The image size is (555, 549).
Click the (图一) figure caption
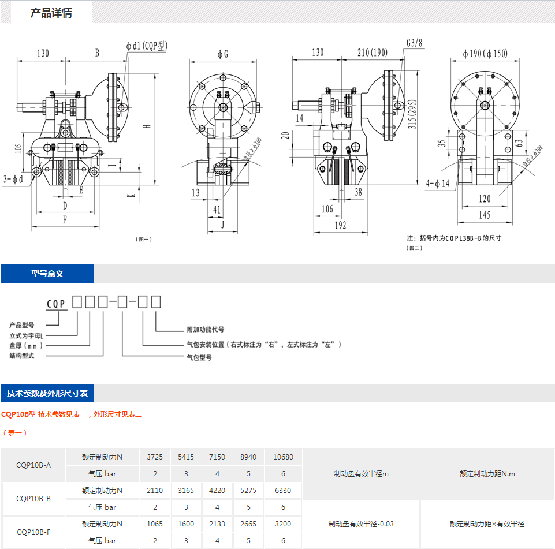click(144, 239)
